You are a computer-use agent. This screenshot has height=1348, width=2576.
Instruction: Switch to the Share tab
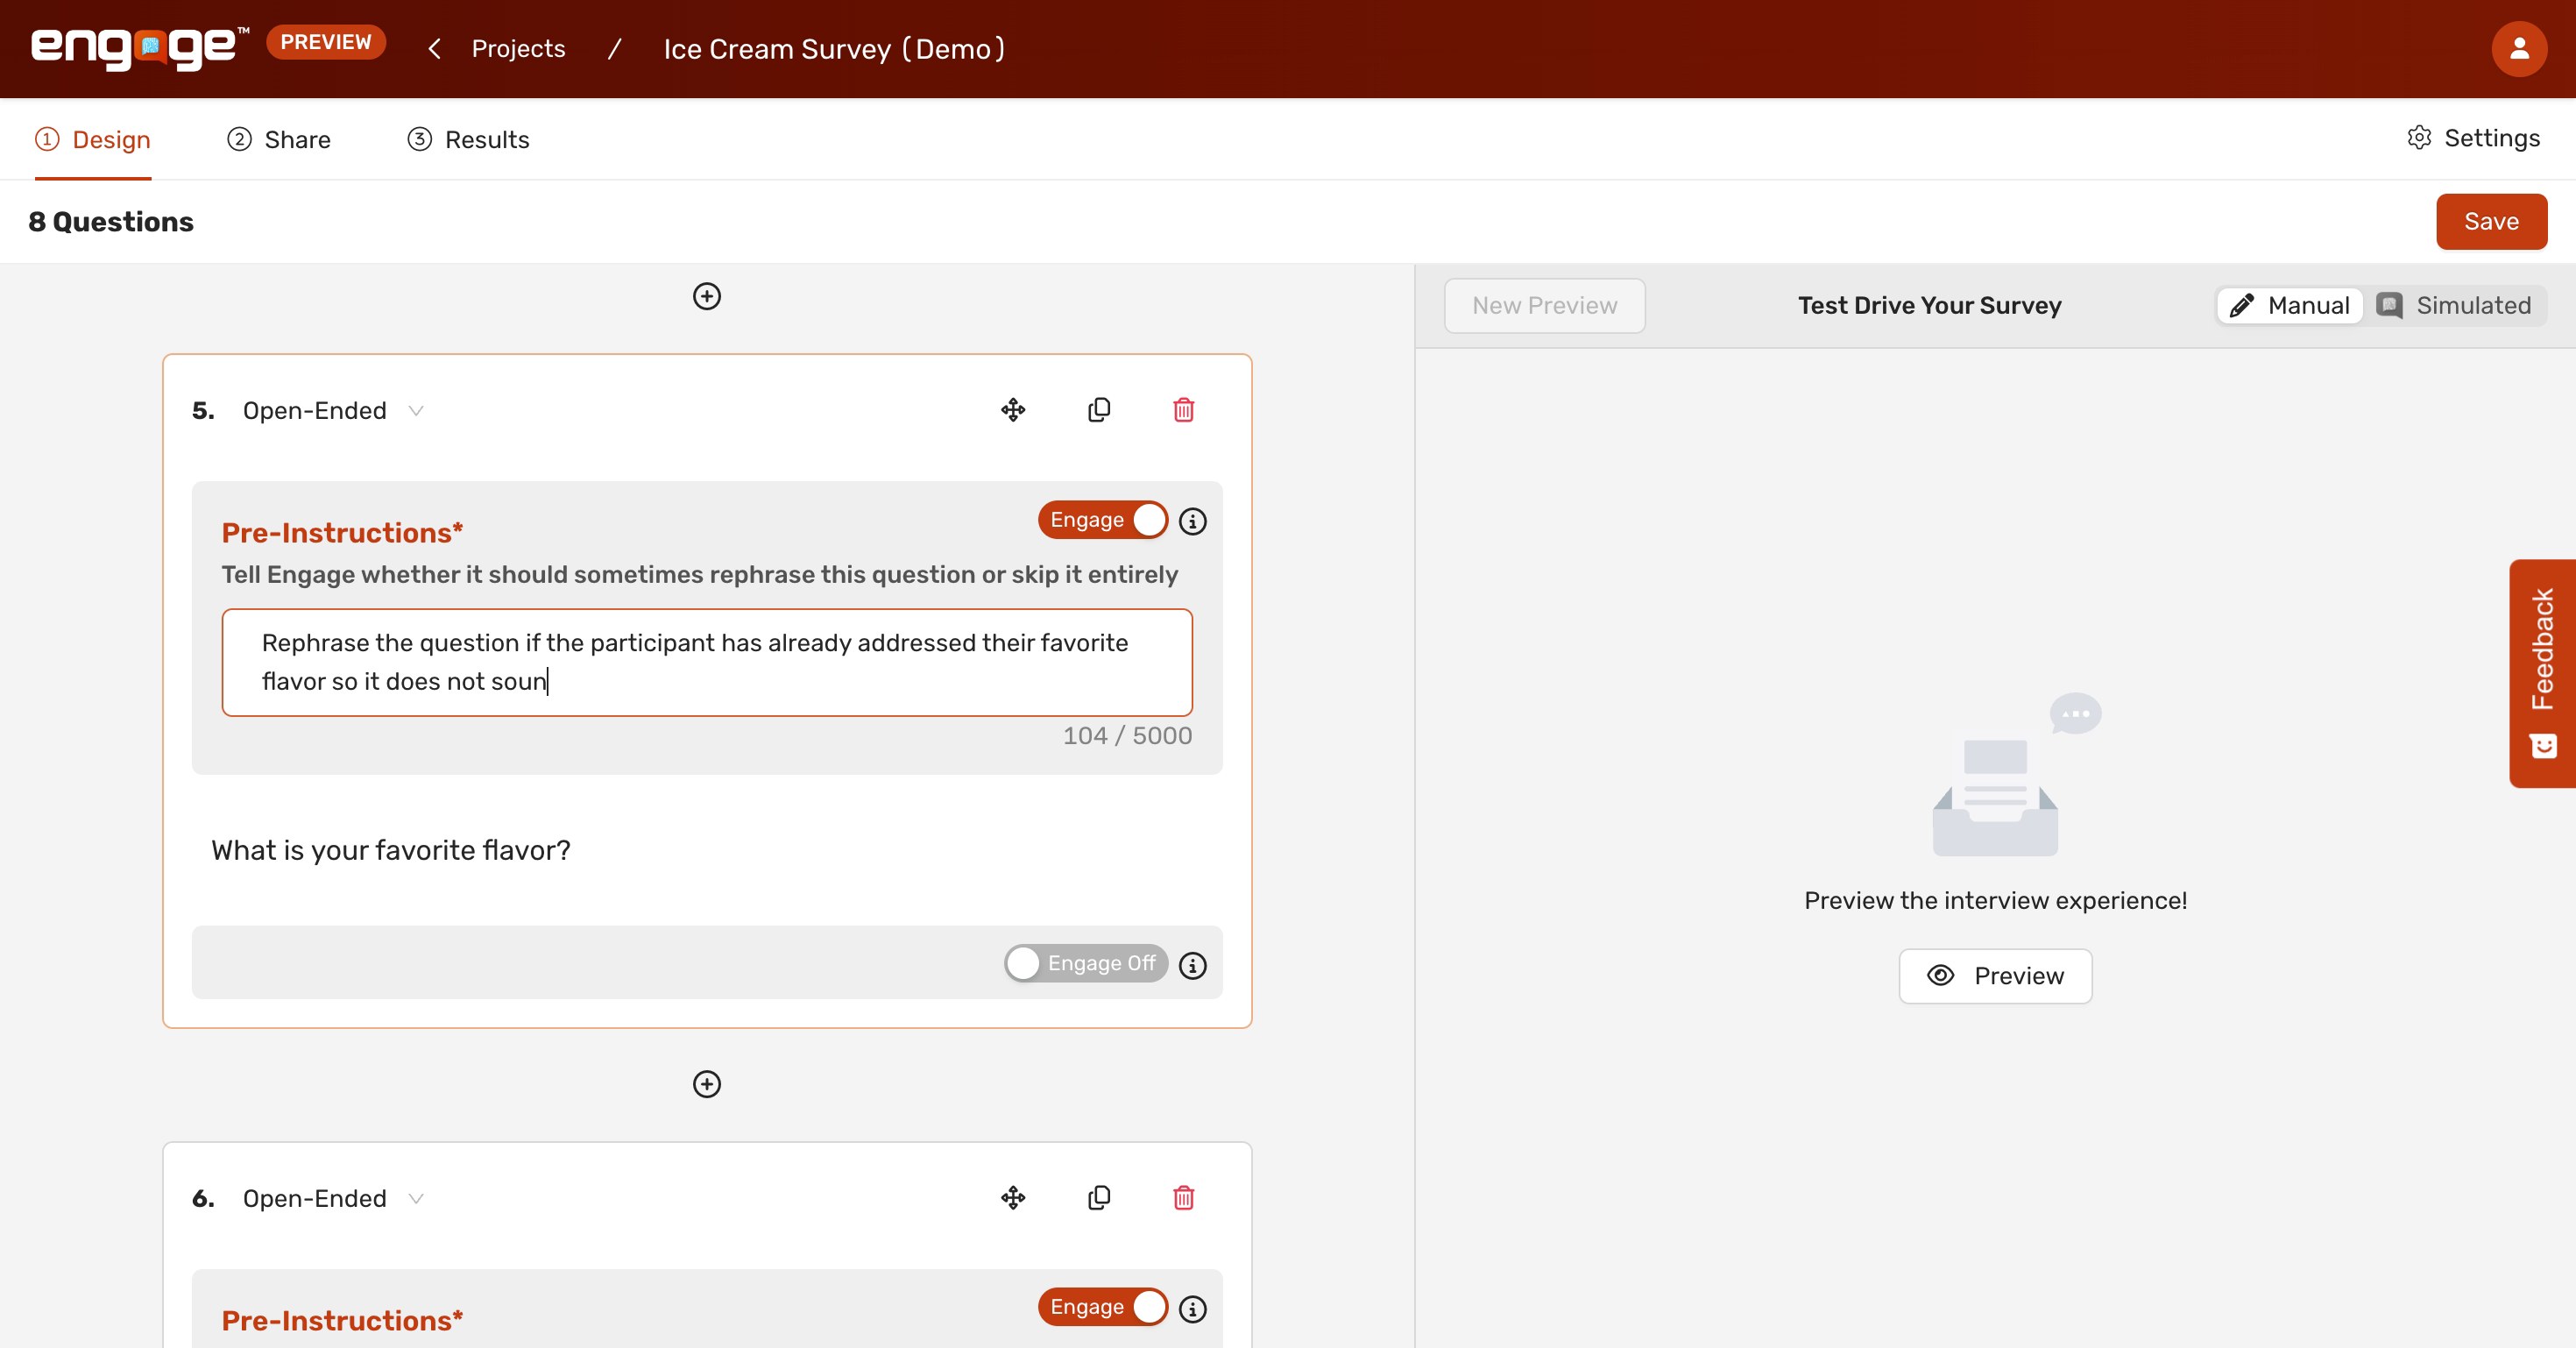coord(279,139)
